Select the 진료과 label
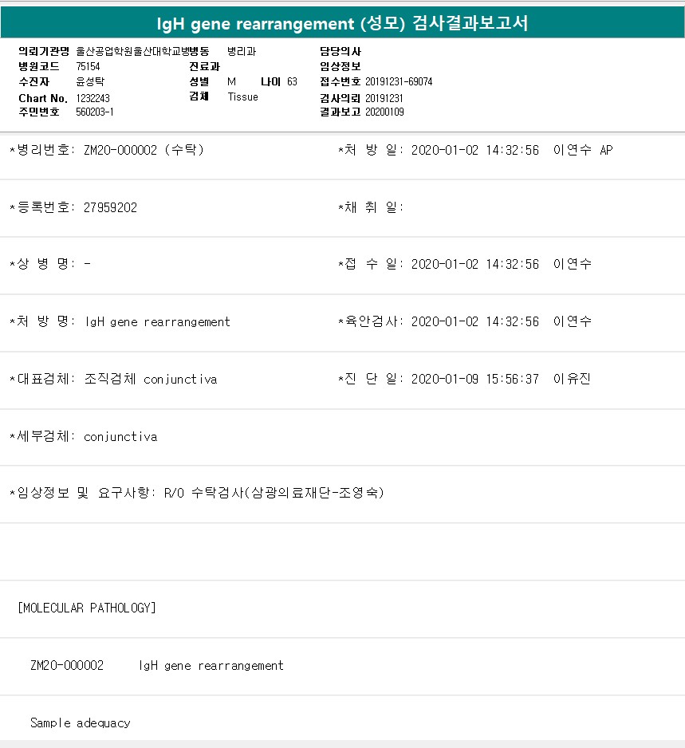Image resolution: width=685 pixels, height=748 pixels. (x=205, y=66)
